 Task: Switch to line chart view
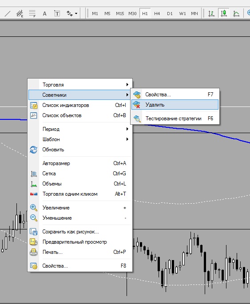pos(236,14)
